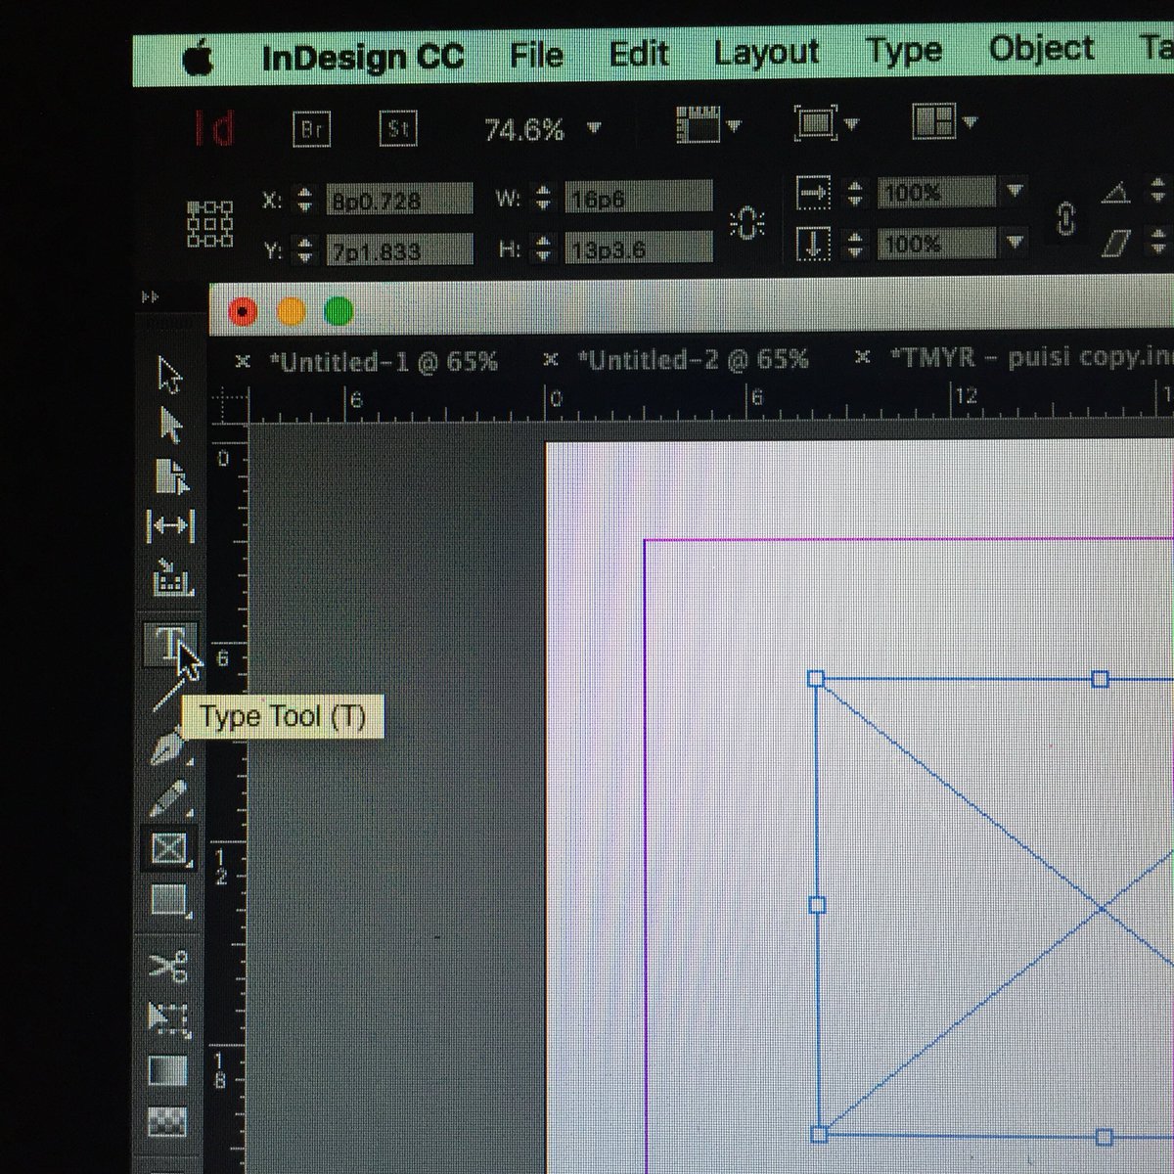This screenshot has height=1174, width=1174.
Task: Switch to the Untitled-1 @ 65% tab
Action: point(384,362)
